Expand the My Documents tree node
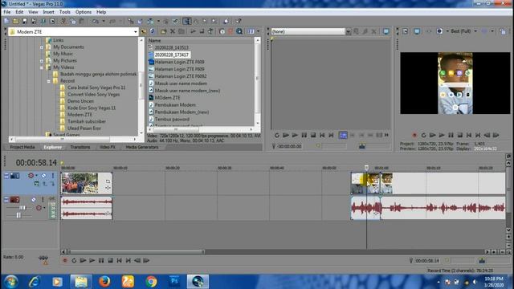Viewport: 514px width, 289px height. 42,47
